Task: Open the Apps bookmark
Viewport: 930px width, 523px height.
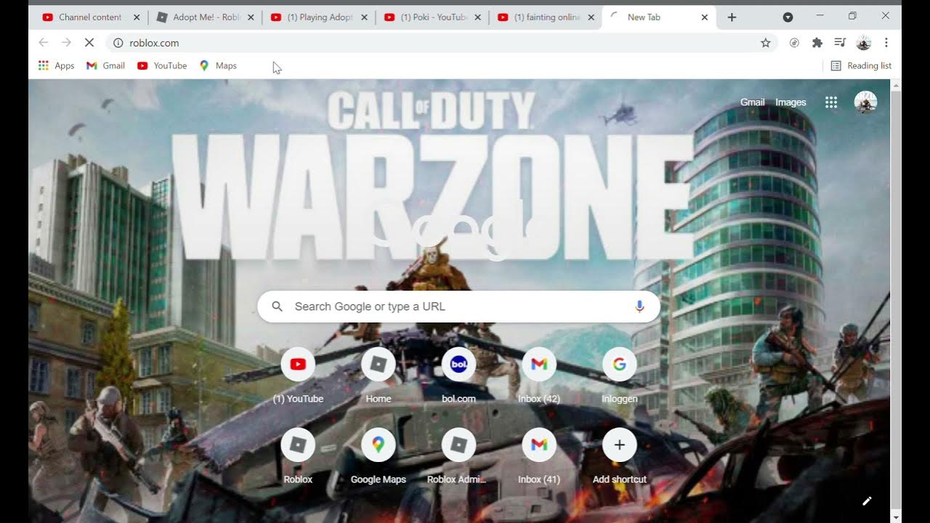Action: (x=56, y=65)
